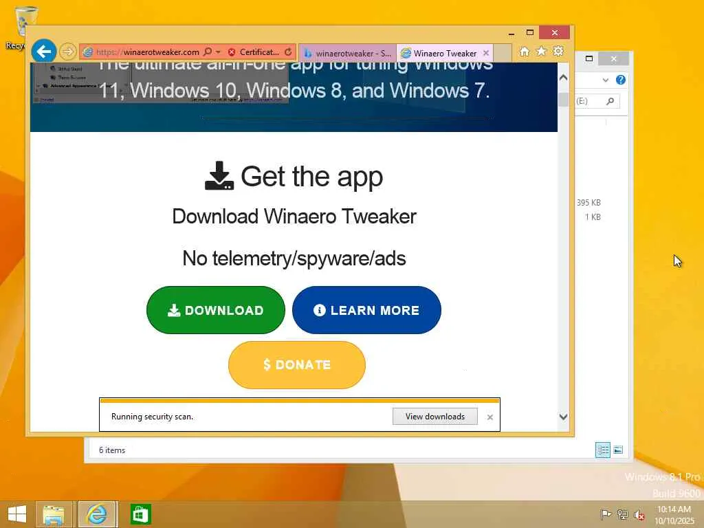Click the taskbar clock showing 10:14 AM
This screenshot has height=528, width=704.
pos(674,514)
